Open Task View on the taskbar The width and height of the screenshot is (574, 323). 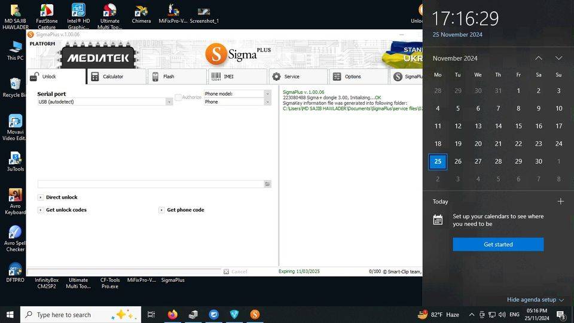tap(151, 315)
